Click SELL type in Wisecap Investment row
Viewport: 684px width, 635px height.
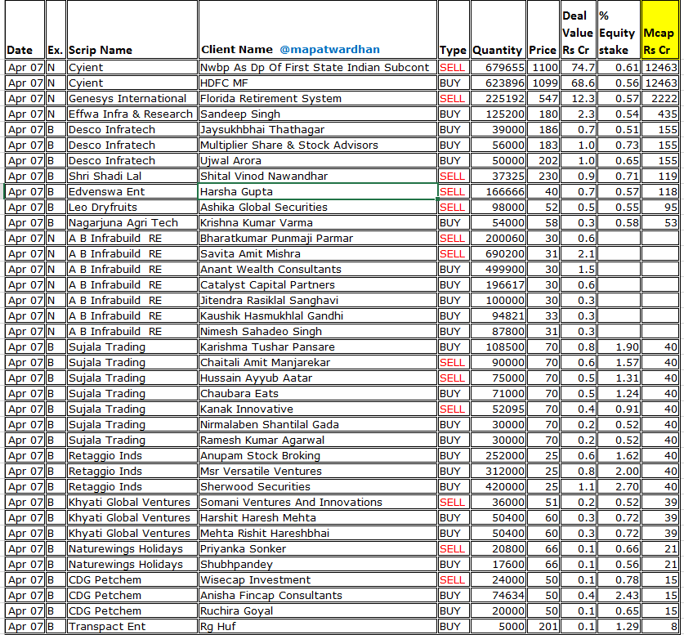tap(454, 580)
